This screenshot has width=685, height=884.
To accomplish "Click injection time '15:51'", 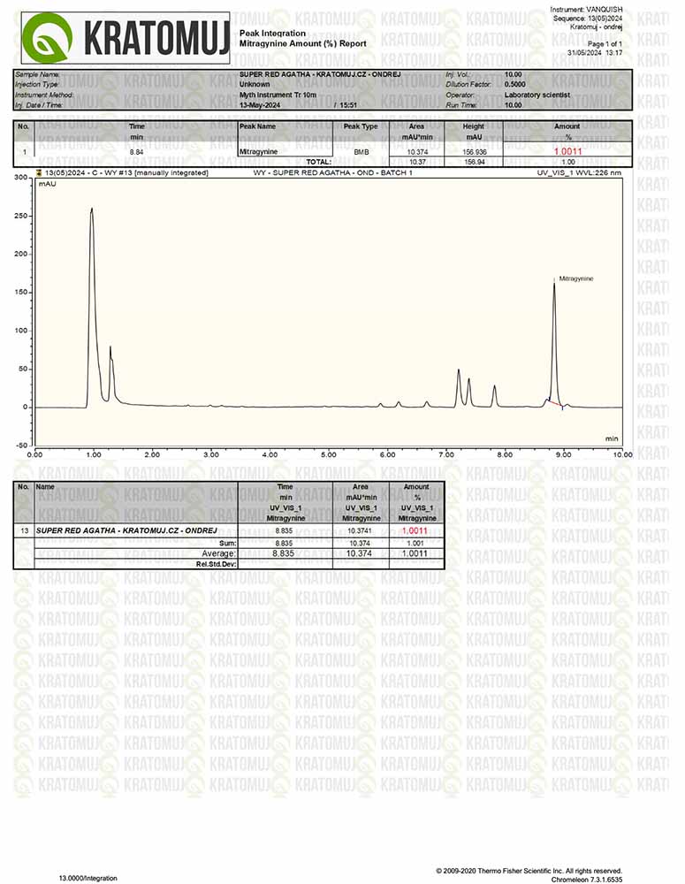I will 348,105.
